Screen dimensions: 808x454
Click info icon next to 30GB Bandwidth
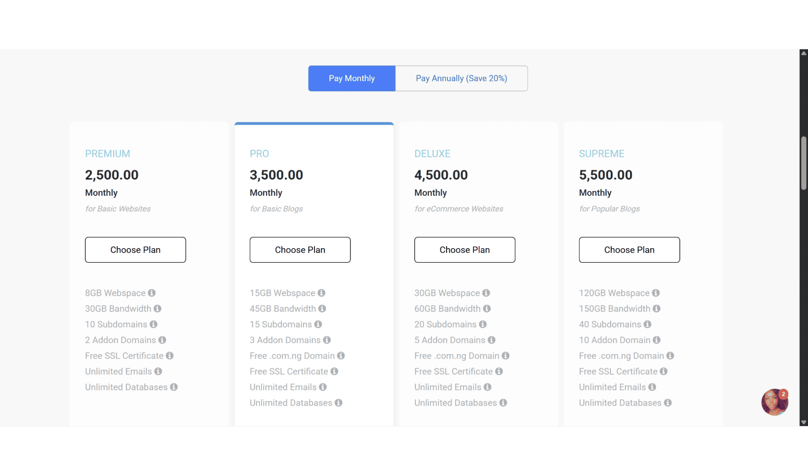[x=157, y=309]
